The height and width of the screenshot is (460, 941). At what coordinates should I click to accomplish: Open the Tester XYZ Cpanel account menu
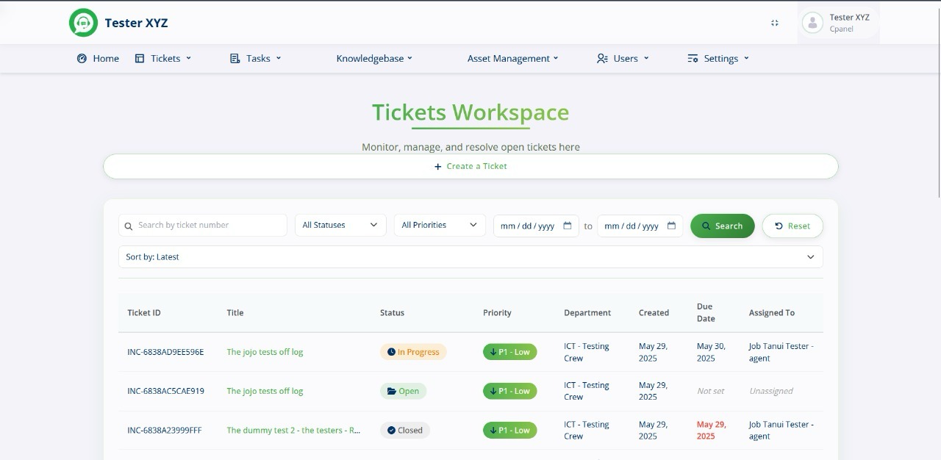(838, 23)
